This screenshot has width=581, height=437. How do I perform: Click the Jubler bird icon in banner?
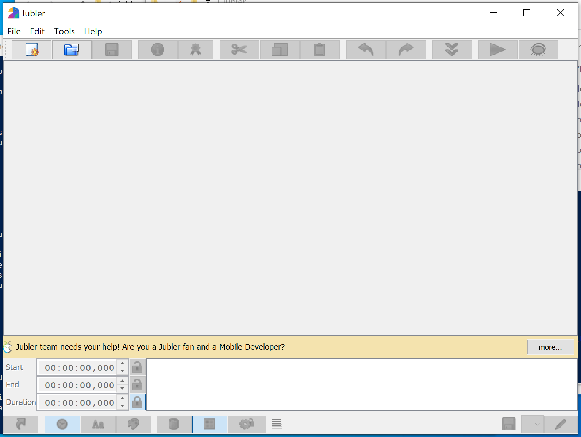8,347
